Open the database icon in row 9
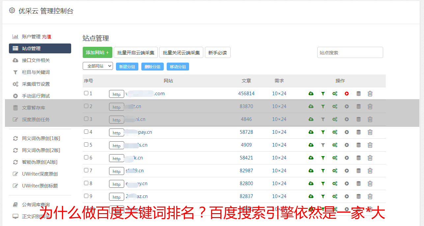 pyautogui.click(x=358, y=196)
